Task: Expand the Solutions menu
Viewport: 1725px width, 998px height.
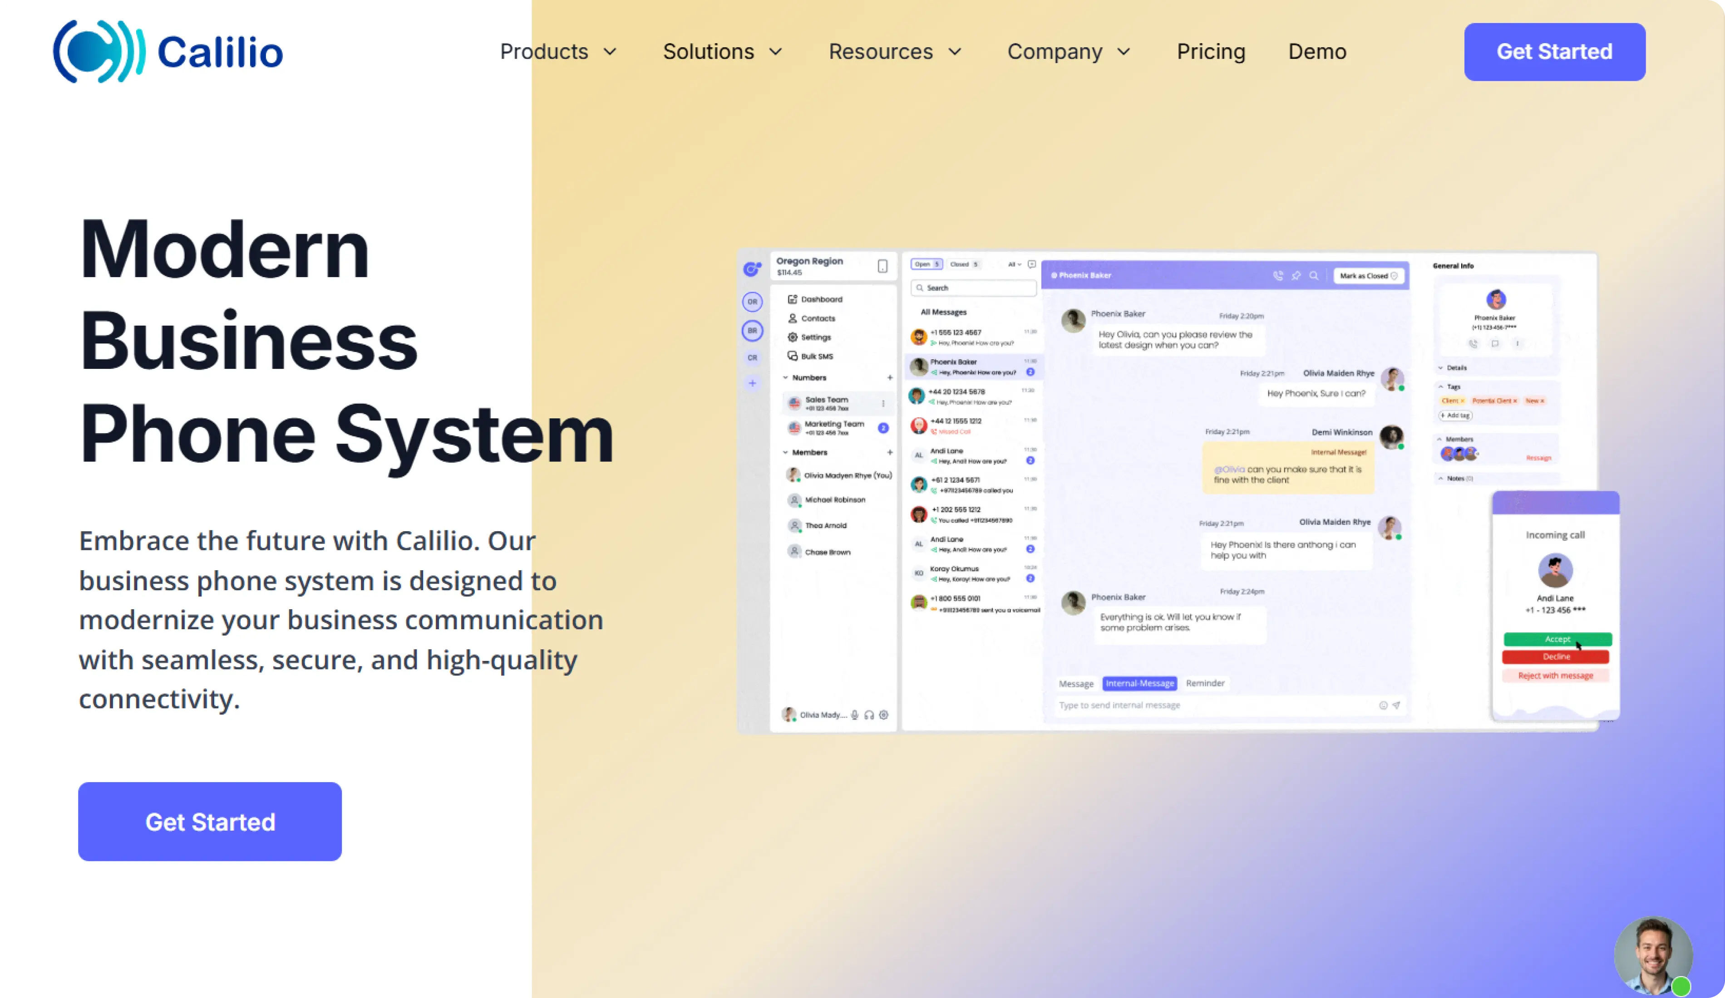Action: pyautogui.click(x=722, y=52)
